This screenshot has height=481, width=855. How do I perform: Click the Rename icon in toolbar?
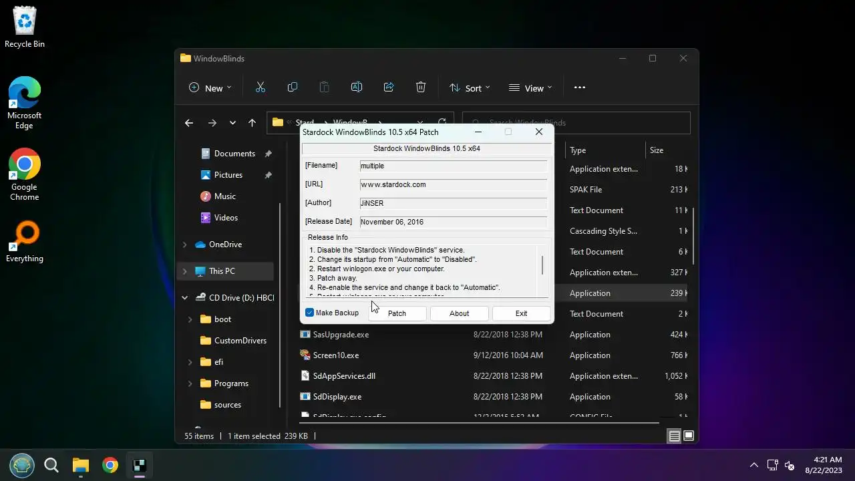tap(356, 88)
